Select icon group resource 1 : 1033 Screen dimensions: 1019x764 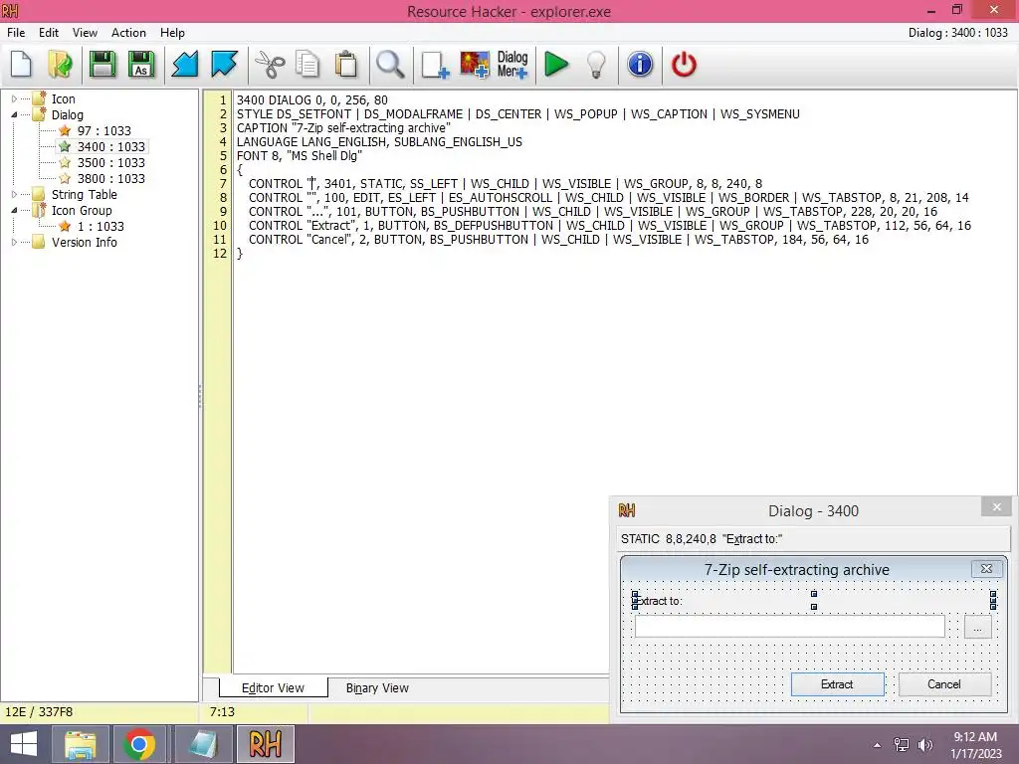(101, 226)
